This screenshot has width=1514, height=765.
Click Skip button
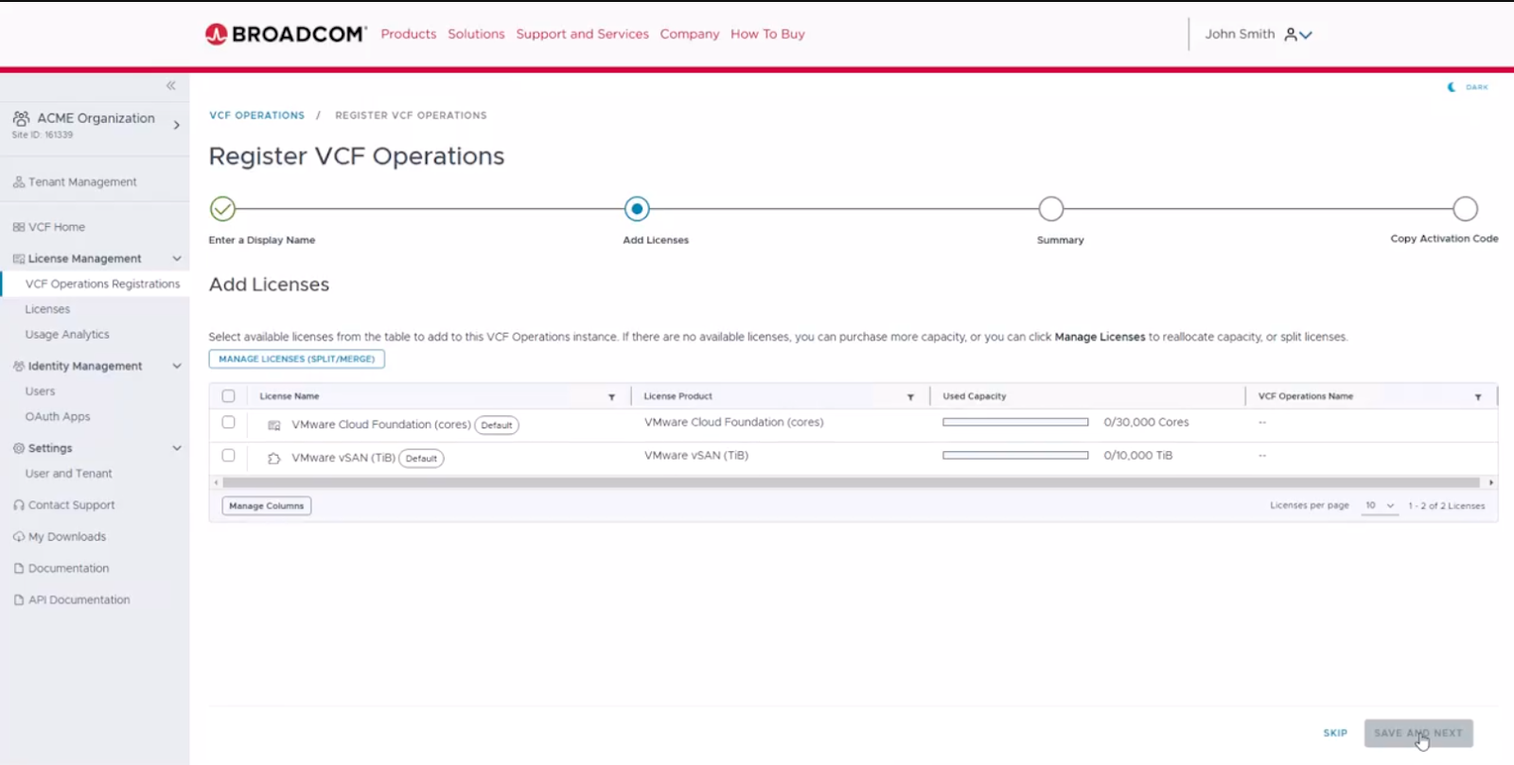(1335, 733)
